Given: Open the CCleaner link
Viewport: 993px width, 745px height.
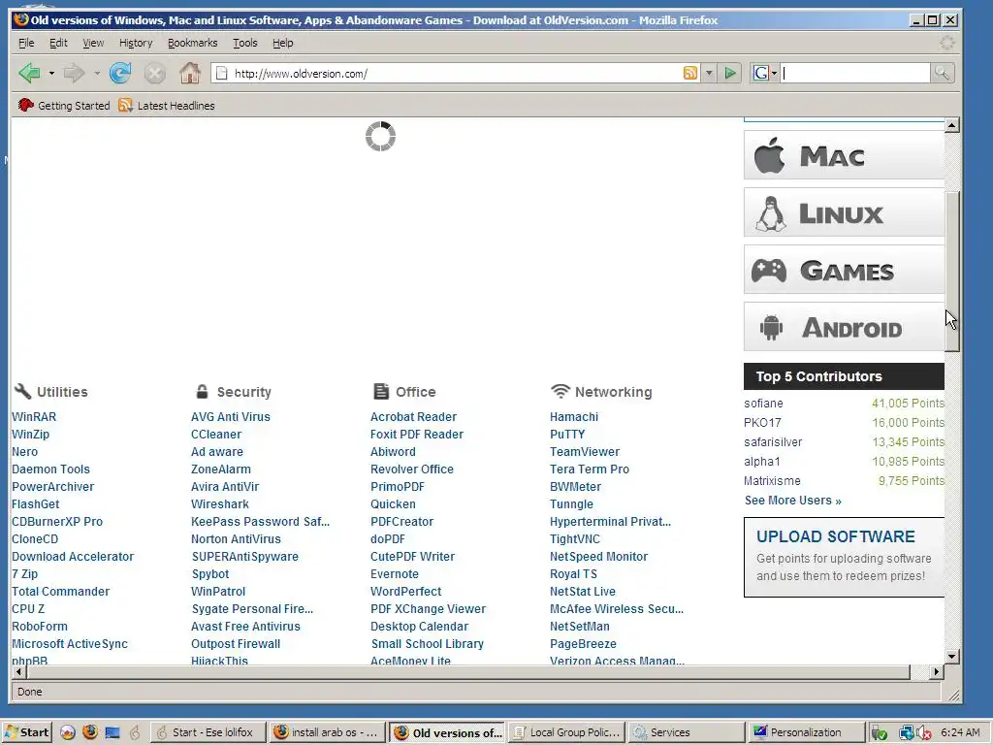Looking at the screenshot, I should 216,435.
